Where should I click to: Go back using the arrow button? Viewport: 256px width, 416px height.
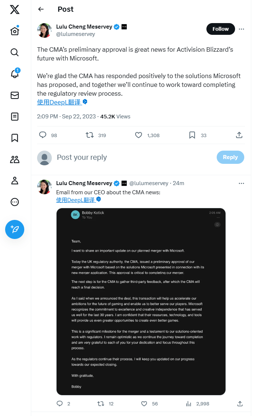tap(41, 9)
